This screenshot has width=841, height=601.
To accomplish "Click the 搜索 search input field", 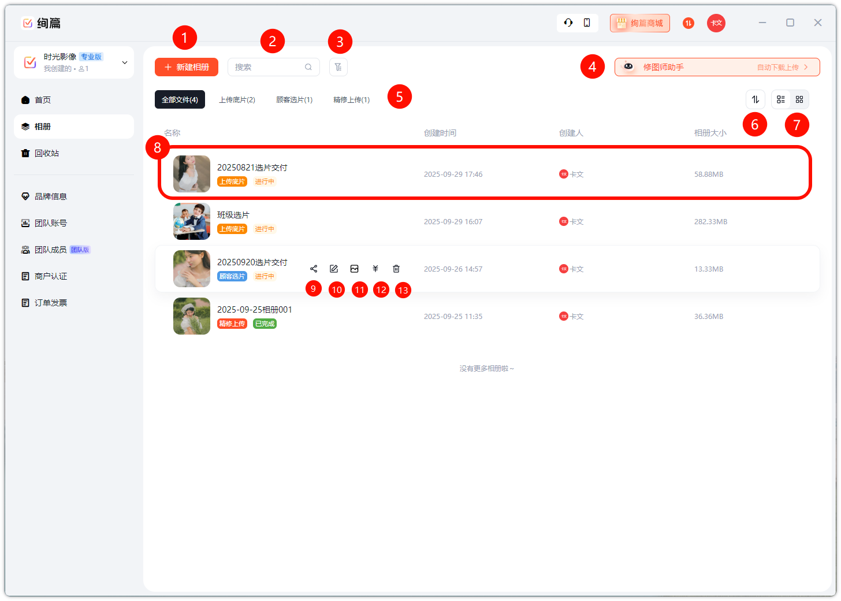I will pos(268,67).
